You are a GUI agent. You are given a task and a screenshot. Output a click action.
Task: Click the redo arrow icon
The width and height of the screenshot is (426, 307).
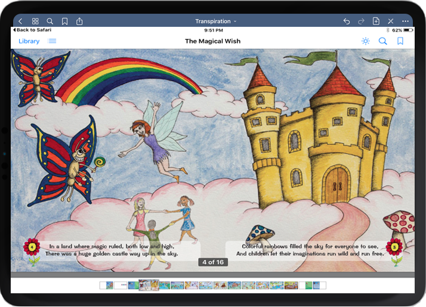(x=361, y=21)
